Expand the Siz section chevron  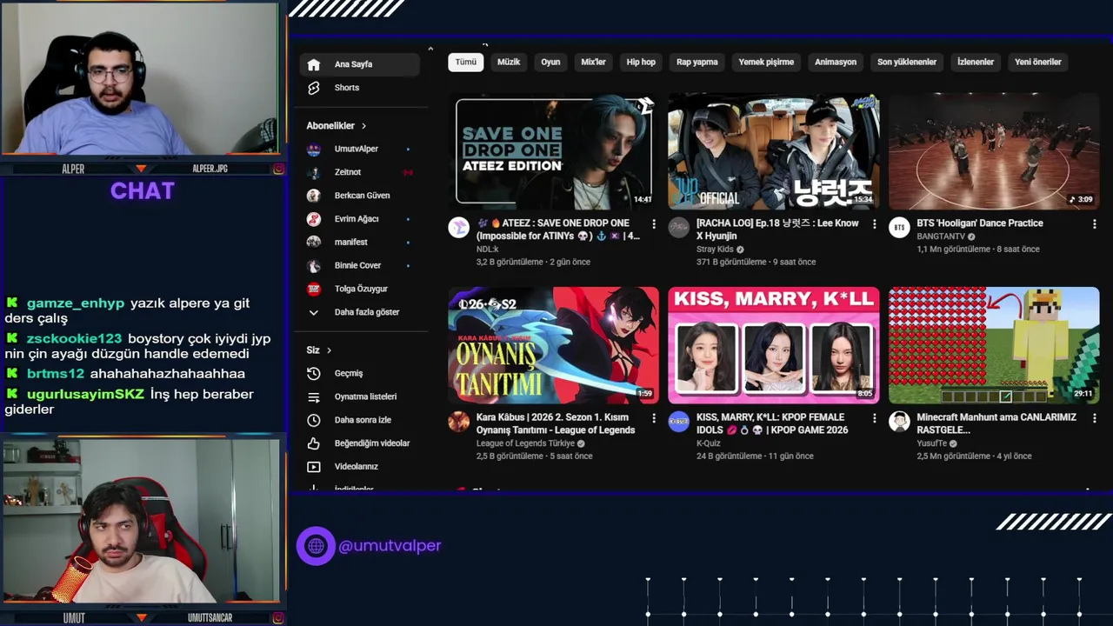coord(329,350)
